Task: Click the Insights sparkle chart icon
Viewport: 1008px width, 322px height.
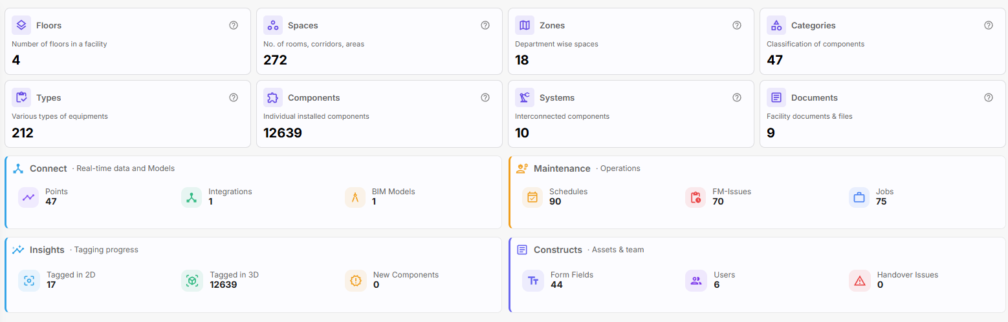Action: click(18, 250)
